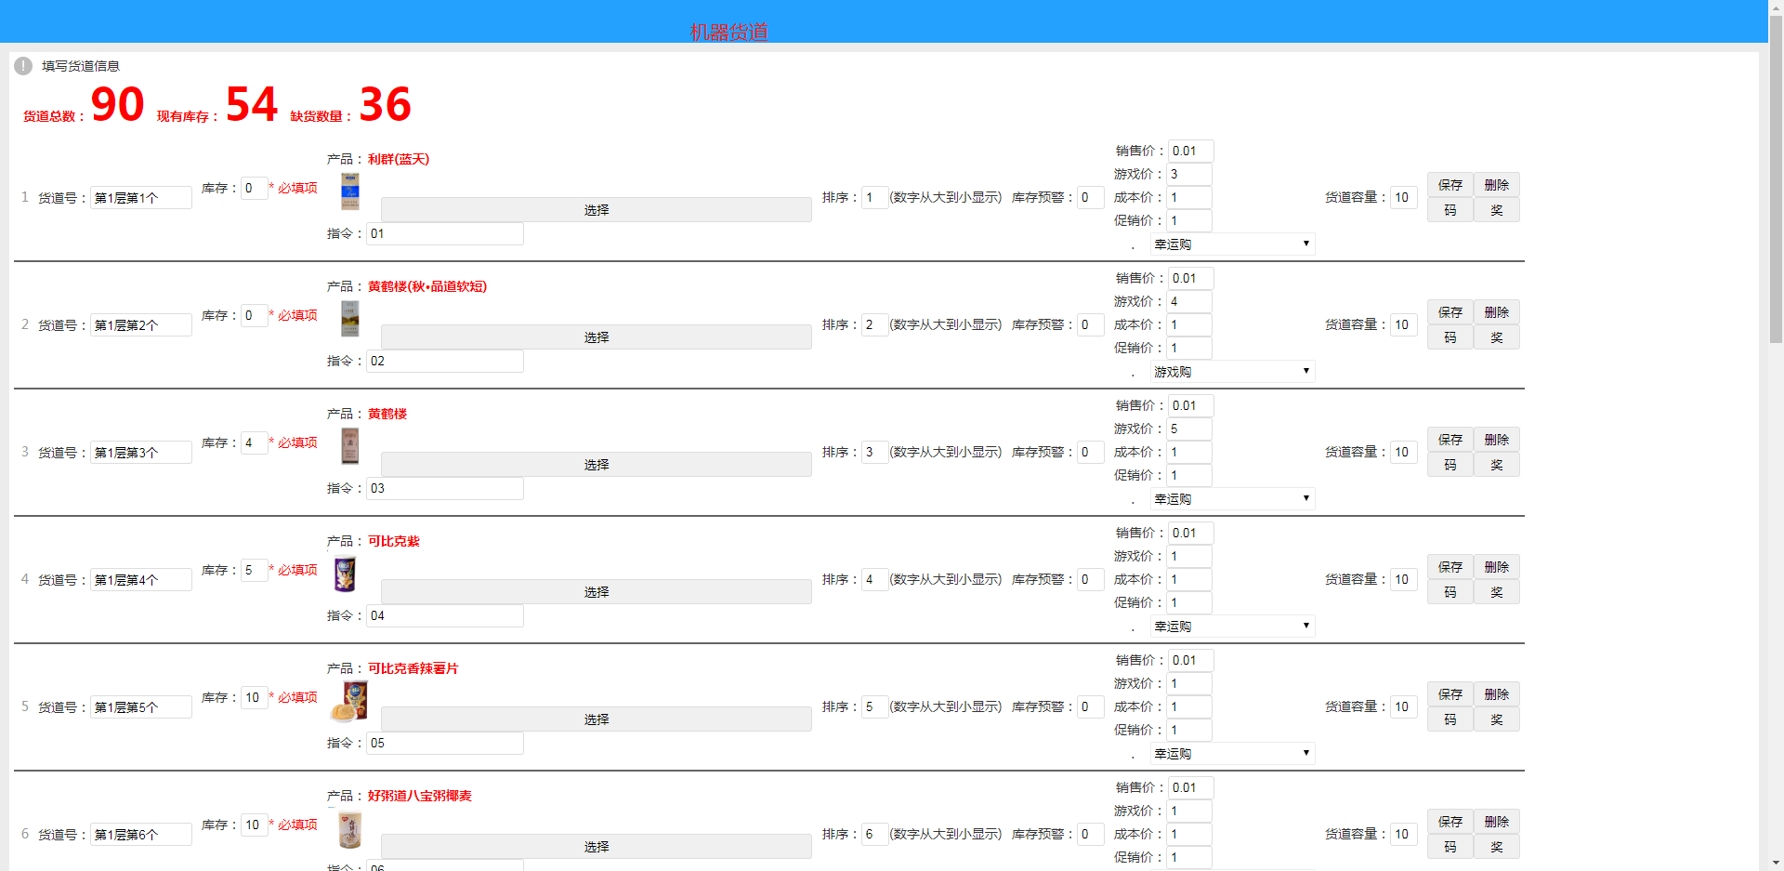The width and height of the screenshot is (1784, 871).
Task: Click the 利群(蓝天) product thumbnail image
Action: [350, 191]
